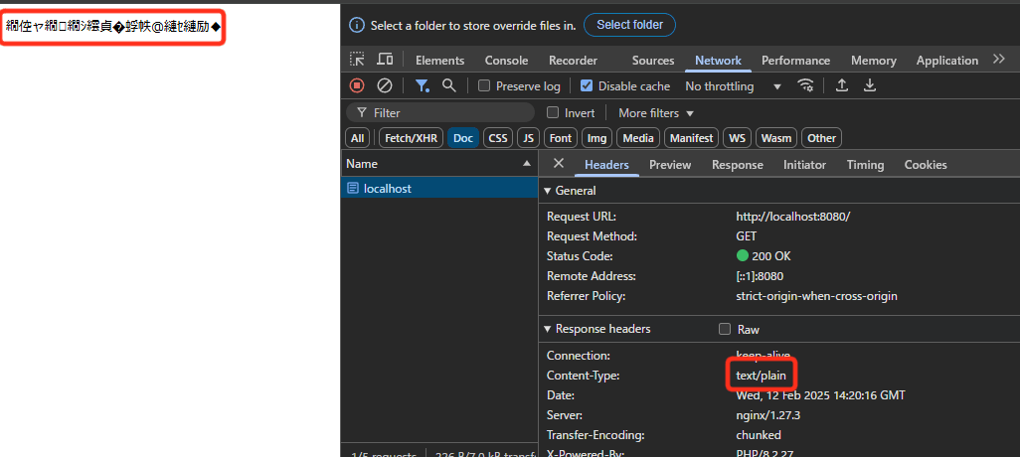This screenshot has height=457, width=1020.
Task: Open network search magnifier icon
Action: (449, 86)
